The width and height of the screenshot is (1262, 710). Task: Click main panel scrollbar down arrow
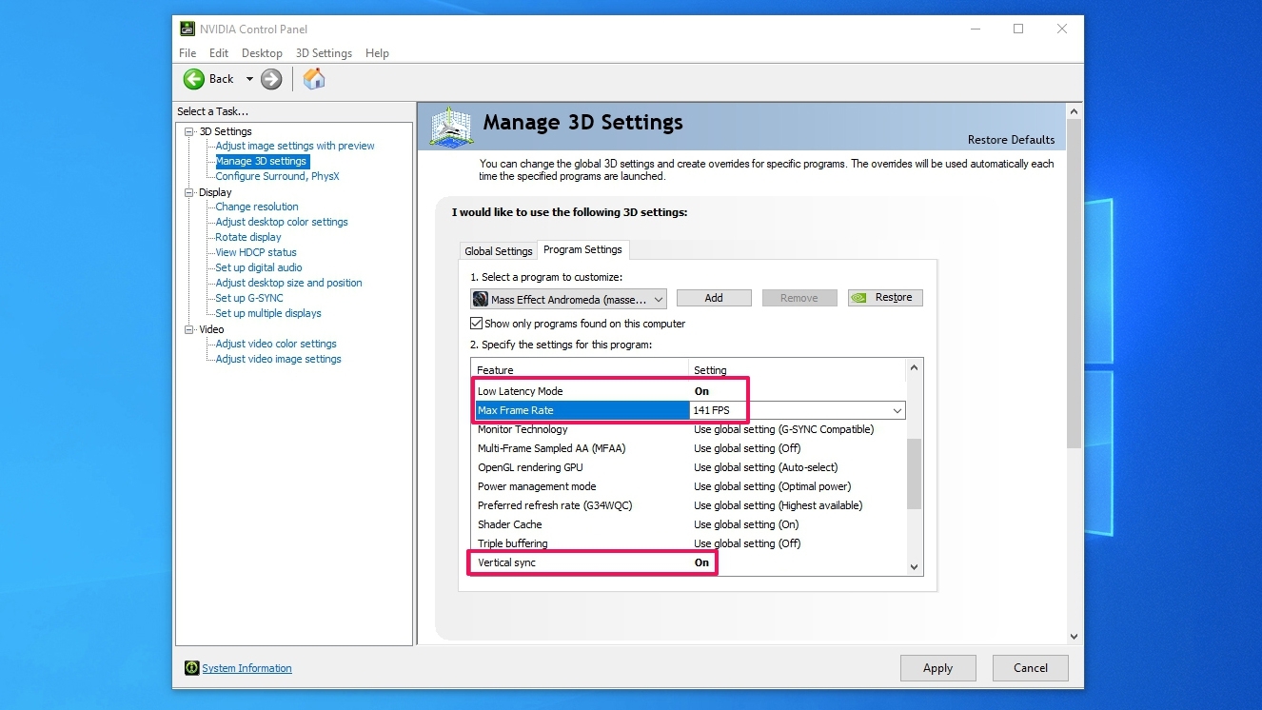pos(1075,637)
